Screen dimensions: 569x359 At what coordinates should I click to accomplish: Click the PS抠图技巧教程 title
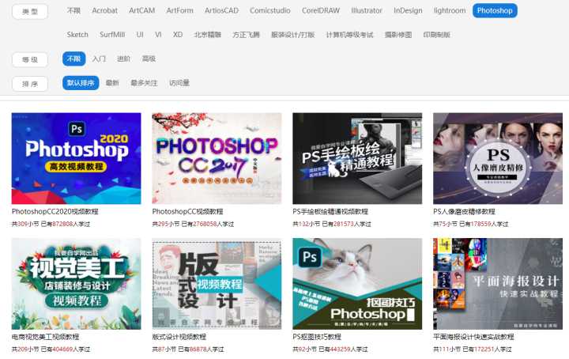coord(317,337)
